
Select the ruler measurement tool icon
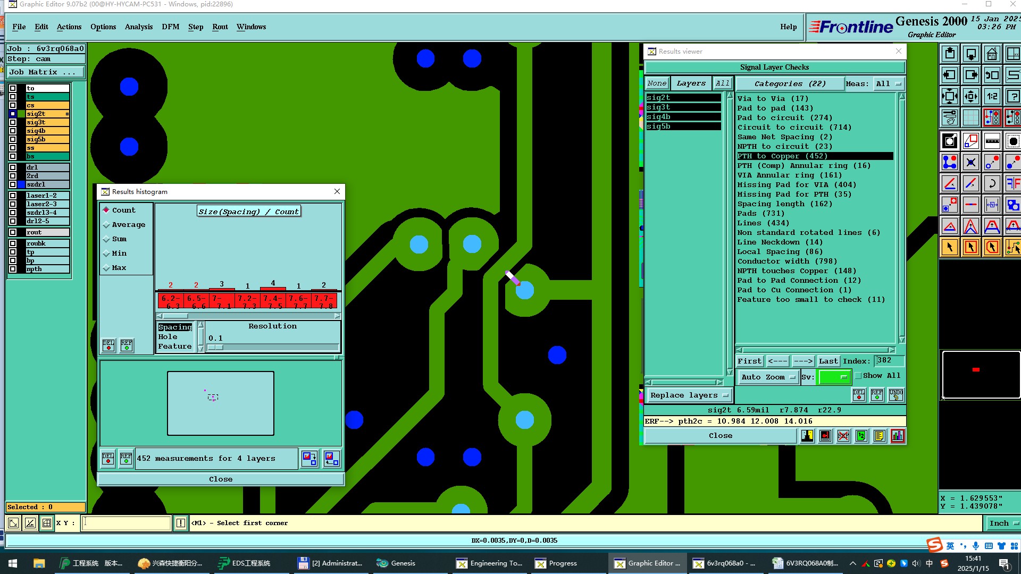[x=992, y=141]
